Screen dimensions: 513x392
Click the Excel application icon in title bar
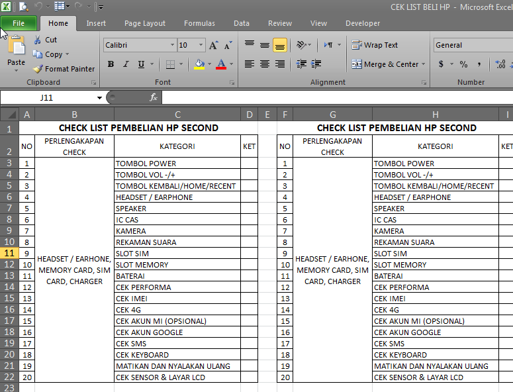pyautogui.click(x=6, y=7)
